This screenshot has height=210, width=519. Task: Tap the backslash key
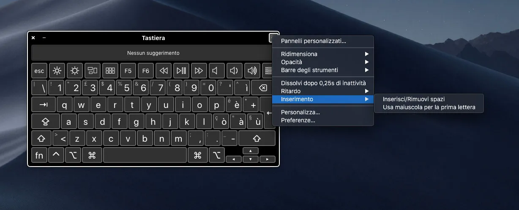(39, 88)
